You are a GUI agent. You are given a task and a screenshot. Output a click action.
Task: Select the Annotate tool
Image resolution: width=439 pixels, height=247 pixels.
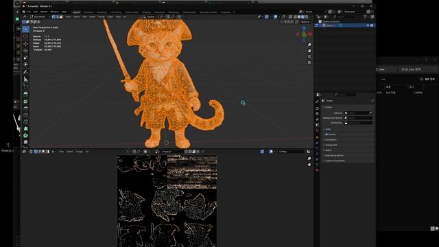pos(26,72)
